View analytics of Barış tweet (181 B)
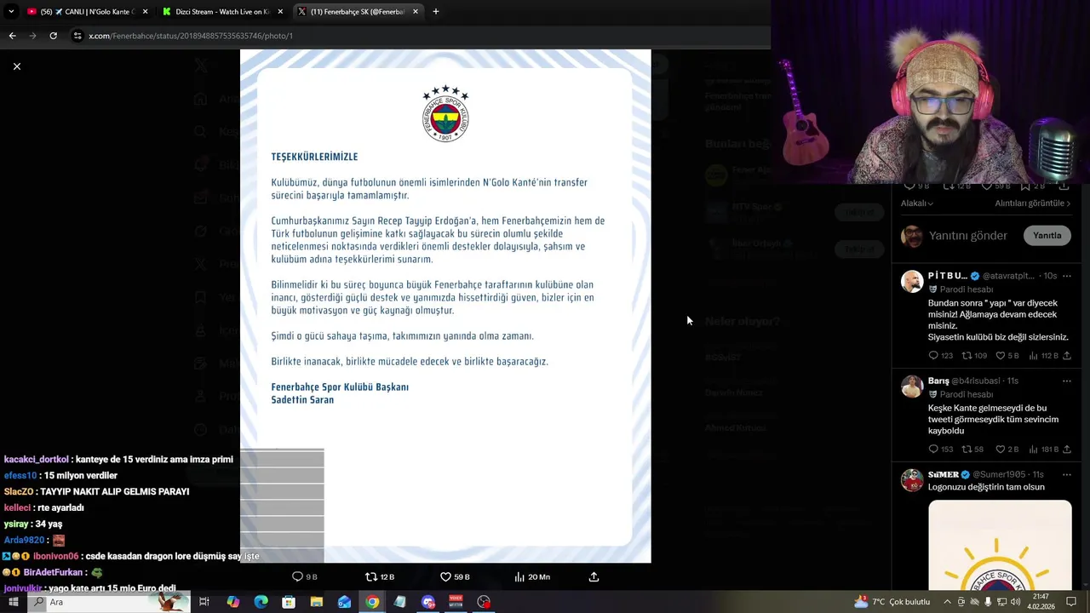Screen dimensions: 1090x613 click(x=1043, y=450)
